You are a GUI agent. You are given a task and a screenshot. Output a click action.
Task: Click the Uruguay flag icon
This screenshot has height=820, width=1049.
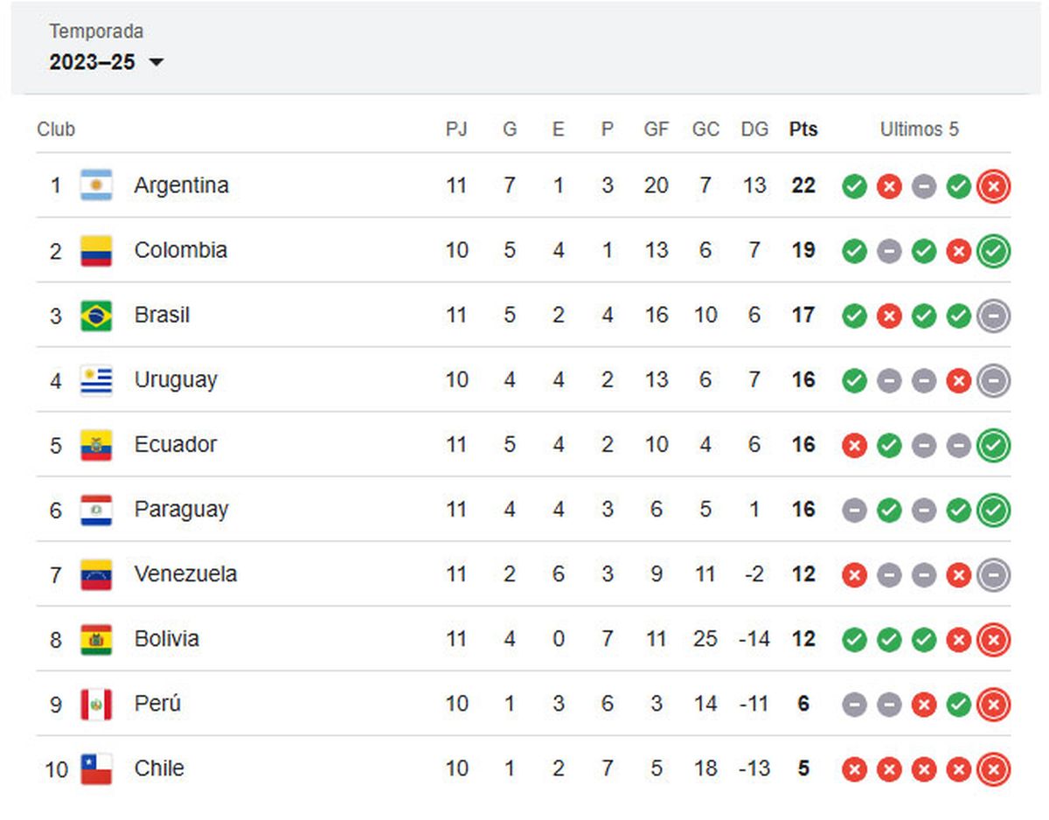(x=96, y=380)
